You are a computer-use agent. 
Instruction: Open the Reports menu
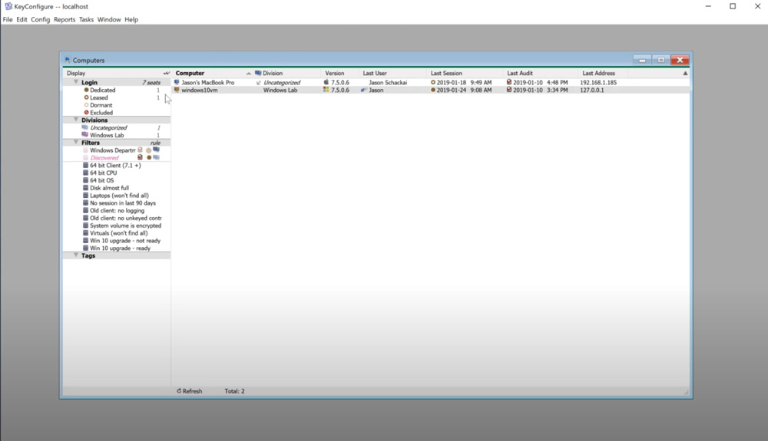[65, 19]
